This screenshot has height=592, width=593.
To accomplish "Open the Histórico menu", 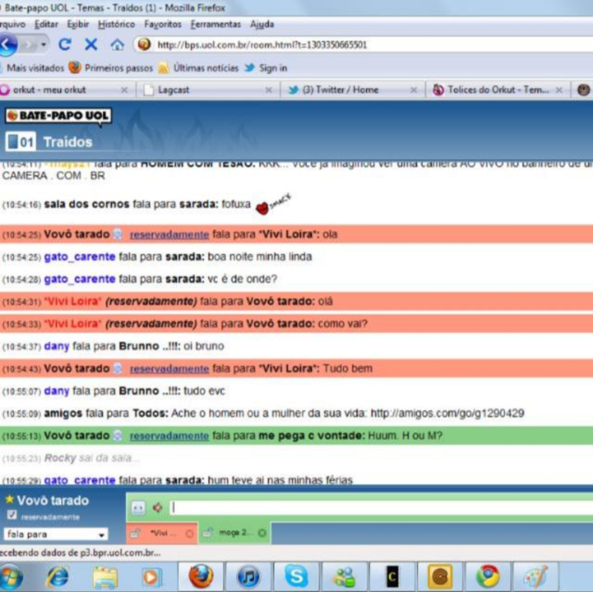I will [117, 24].
